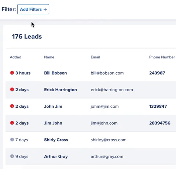Image resolution: width=176 pixels, height=169 pixels.
Task: Click red clock icon in Erick Harrington row
Action: click(12, 90)
